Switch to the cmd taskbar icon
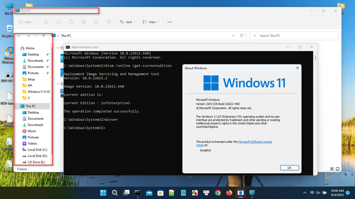This screenshot has width=355, height=199. pyautogui.click(x=138, y=193)
